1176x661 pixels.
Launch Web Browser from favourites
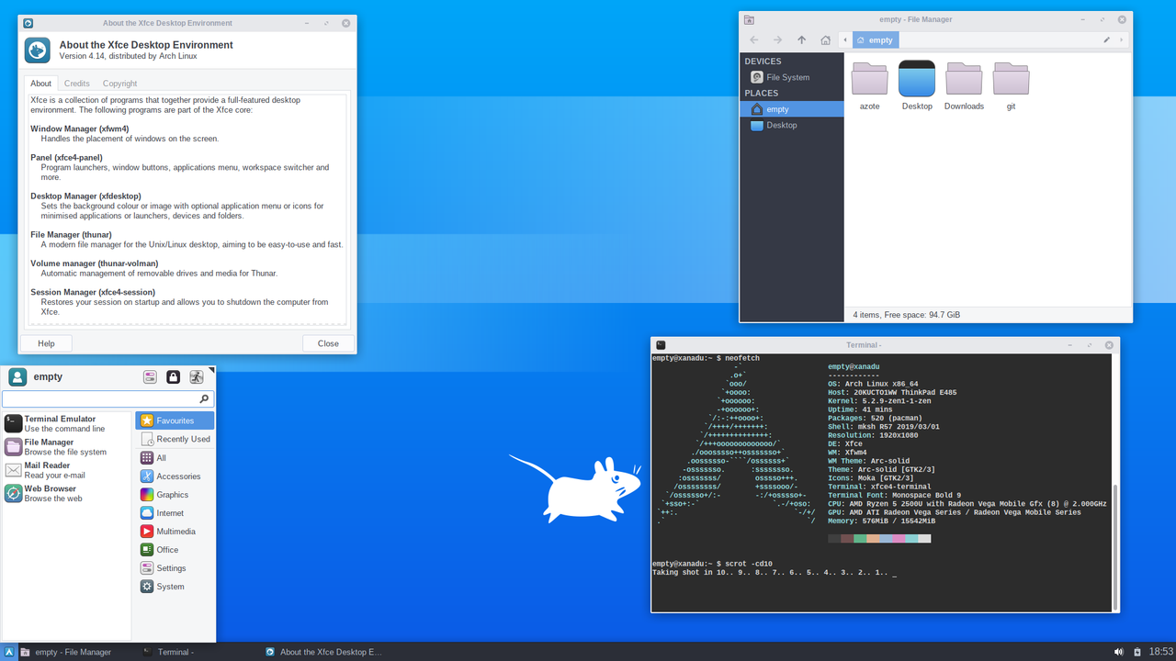click(66, 493)
